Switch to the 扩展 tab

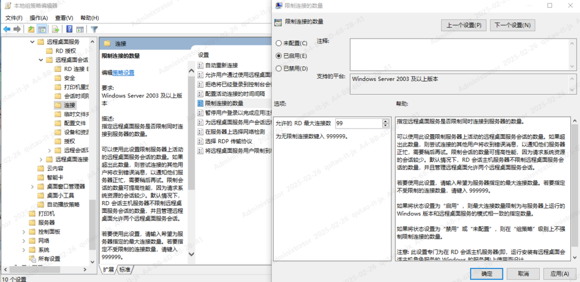pyautogui.click(x=108, y=270)
